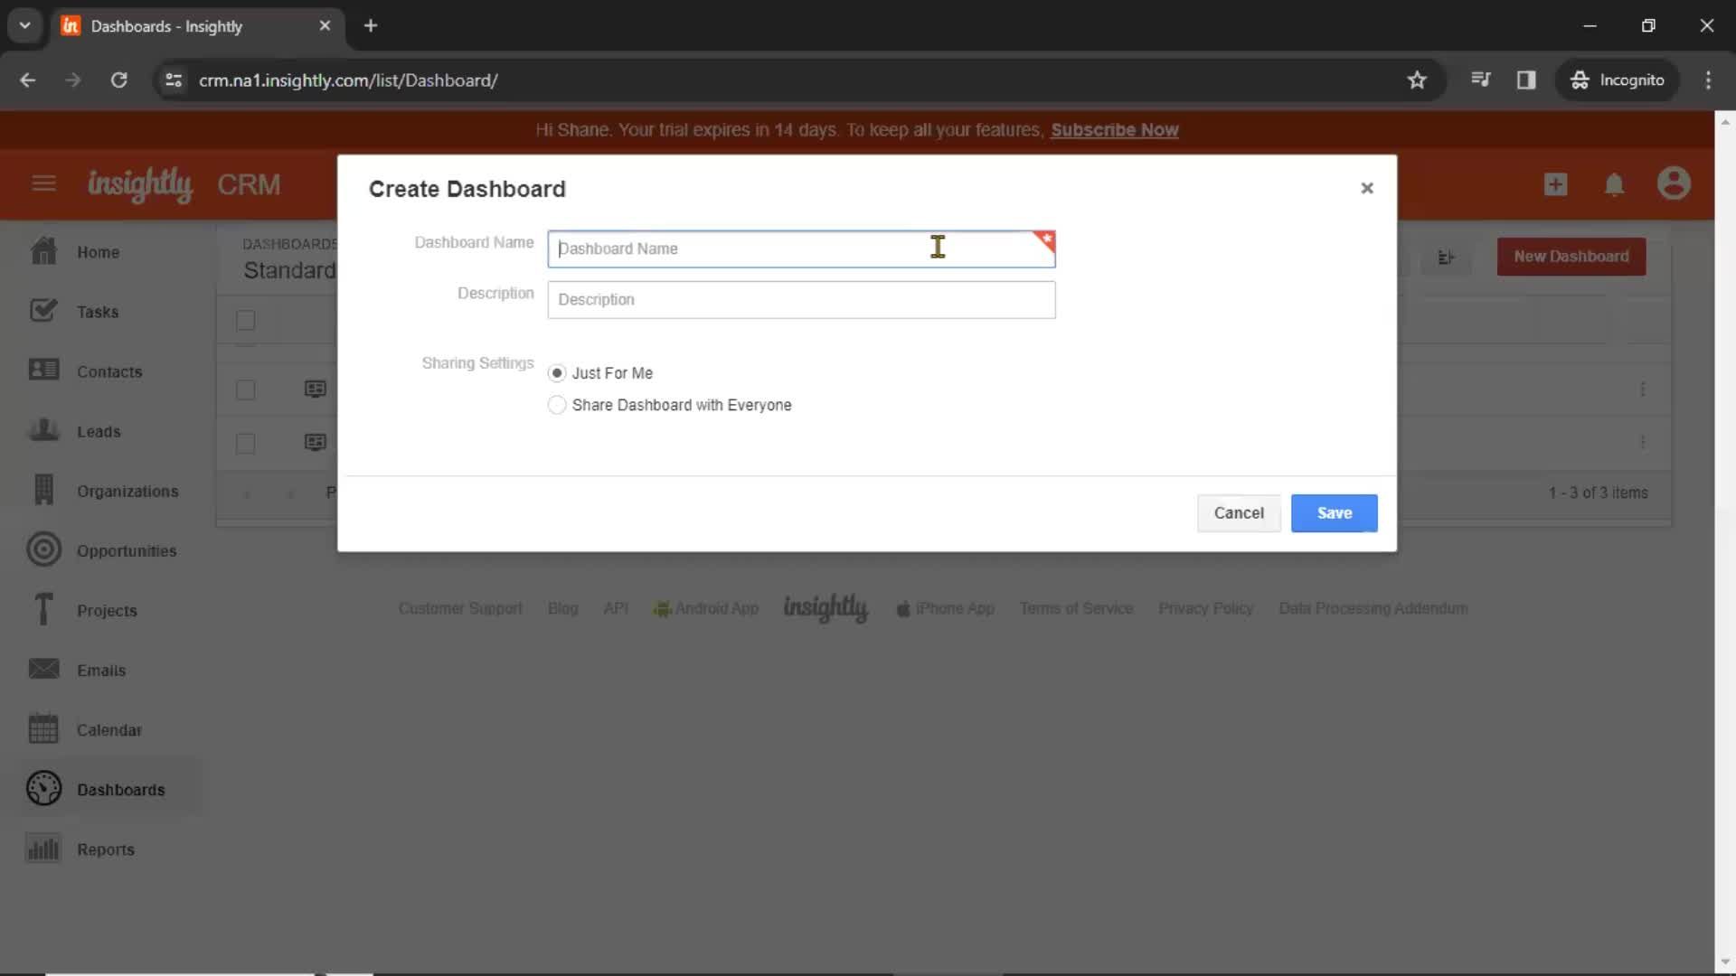Open the Tasks section in sidebar
Image resolution: width=1736 pixels, height=976 pixels.
pyautogui.click(x=98, y=311)
